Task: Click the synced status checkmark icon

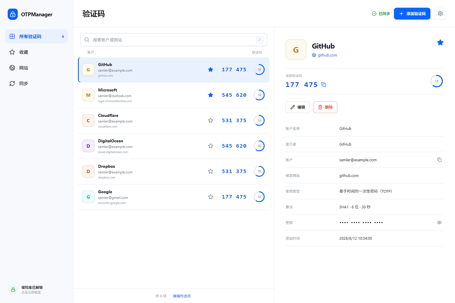Action: (x=374, y=14)
